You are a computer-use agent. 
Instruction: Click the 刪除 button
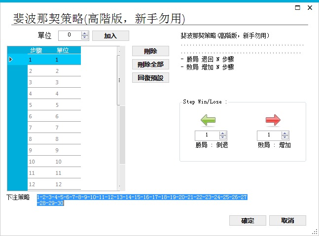tap(150, 51)
